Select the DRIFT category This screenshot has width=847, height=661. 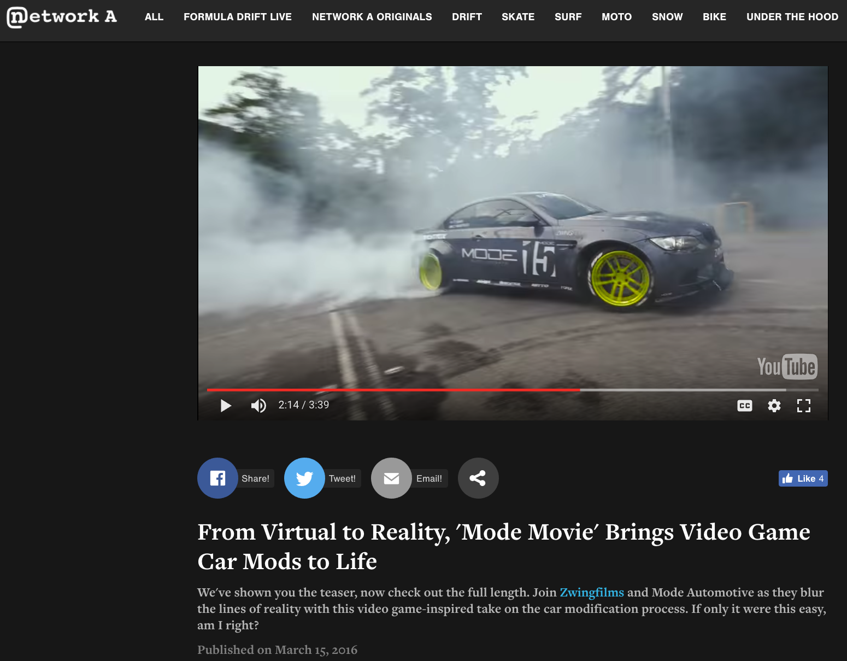click(467, 17)
